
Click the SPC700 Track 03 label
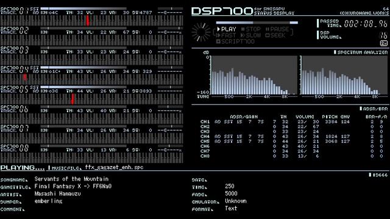(15, 50)
